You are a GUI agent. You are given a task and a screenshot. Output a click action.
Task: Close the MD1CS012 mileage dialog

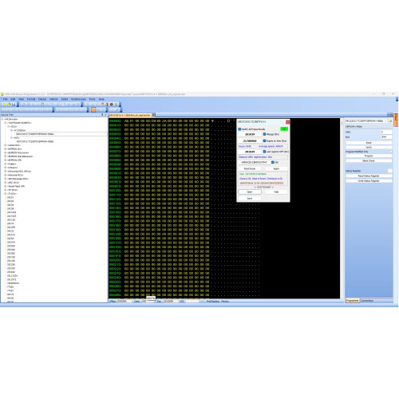287,122
